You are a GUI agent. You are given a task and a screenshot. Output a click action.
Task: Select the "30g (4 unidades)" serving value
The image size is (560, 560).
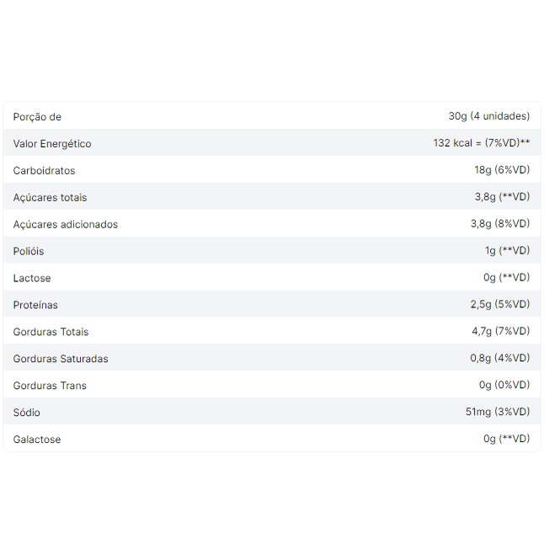[488, 116]
